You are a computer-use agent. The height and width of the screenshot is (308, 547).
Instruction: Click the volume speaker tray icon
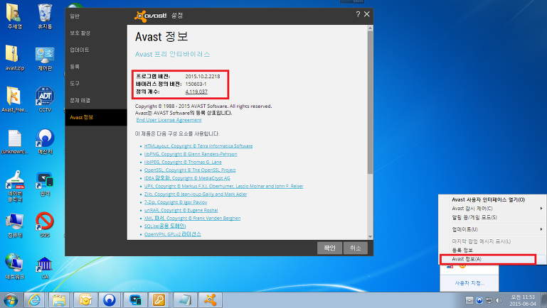(499, 300)
